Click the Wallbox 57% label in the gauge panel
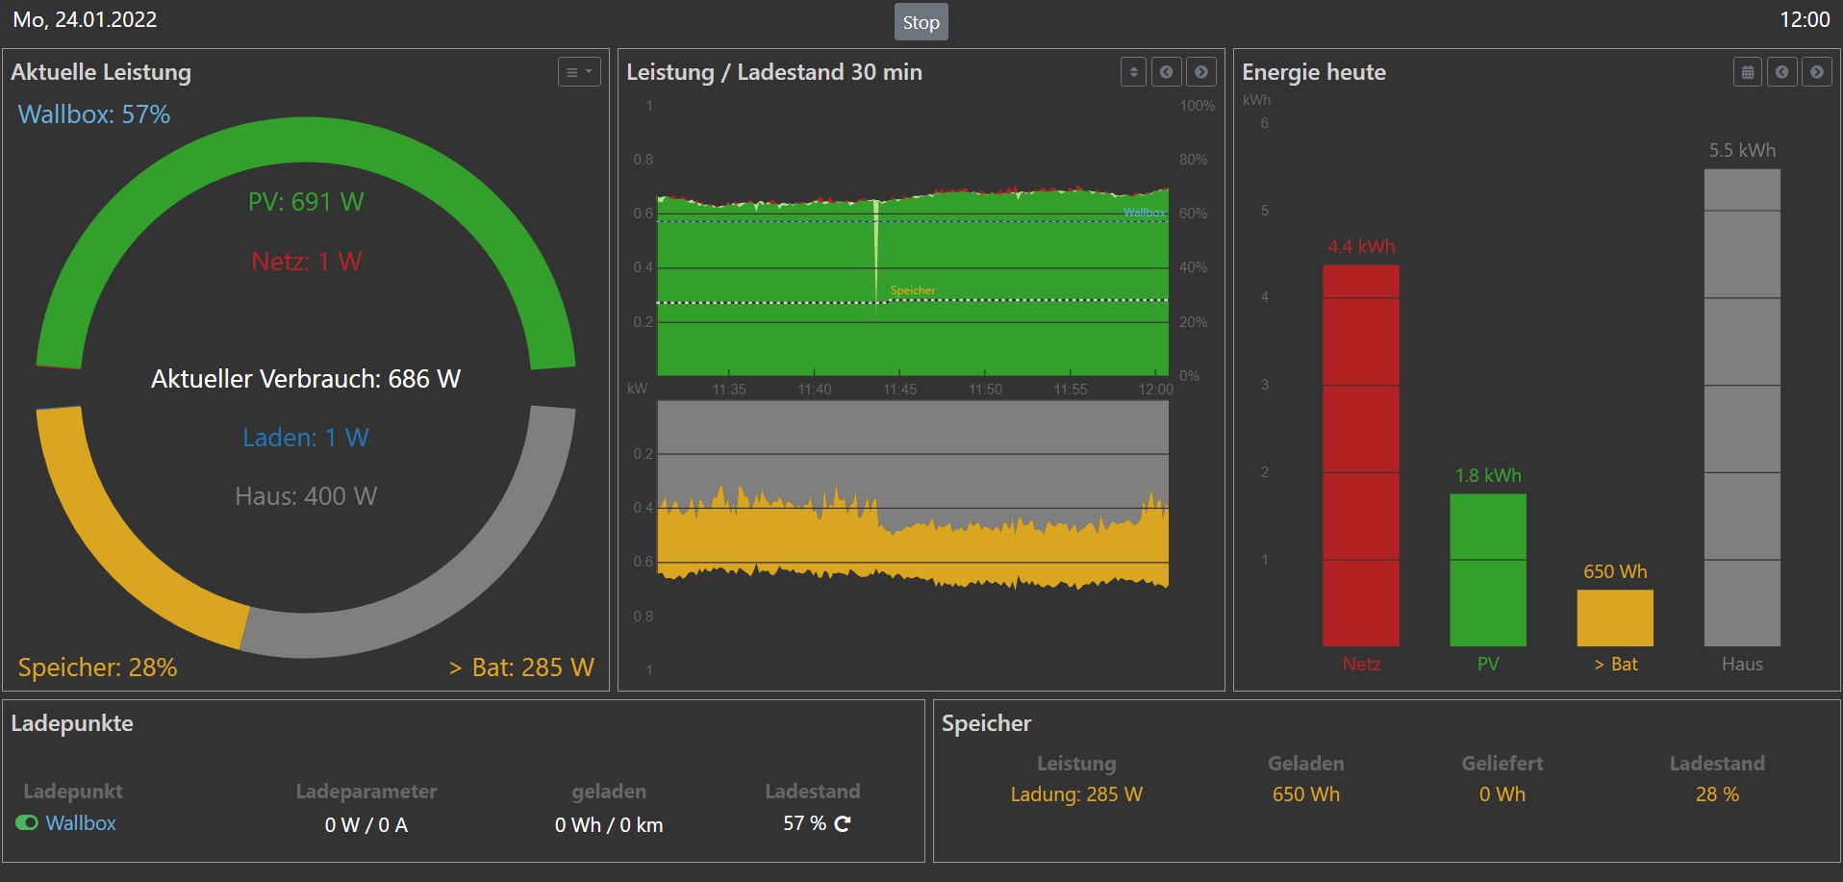Viewport: 1843px width, 882px height. [94, 114]
